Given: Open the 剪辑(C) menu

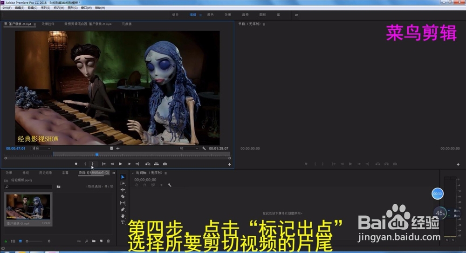Looking at the screenshot, I should [x=33, y=8].
